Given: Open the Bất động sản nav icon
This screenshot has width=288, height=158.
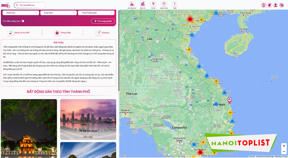Looking at the screenshot, I should (x=131, y=5).
